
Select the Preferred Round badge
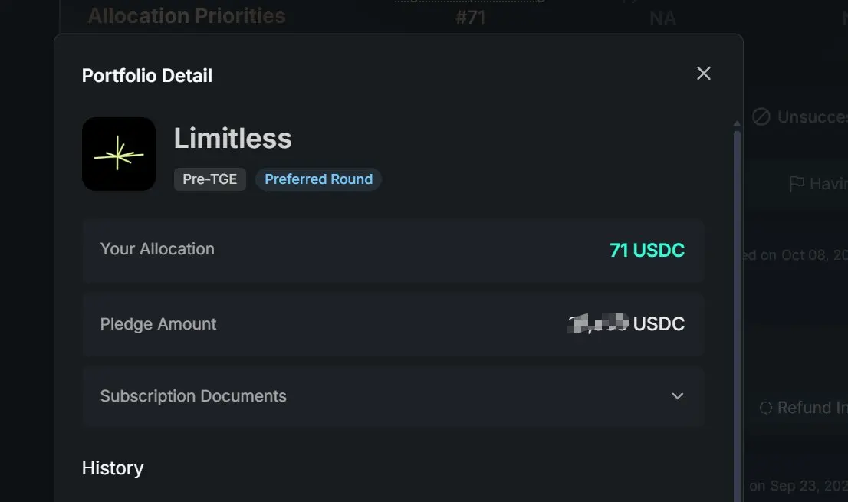click(318, 179)
